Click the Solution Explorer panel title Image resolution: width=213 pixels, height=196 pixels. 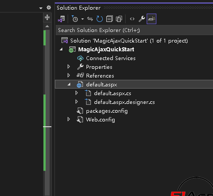(79, 8)
